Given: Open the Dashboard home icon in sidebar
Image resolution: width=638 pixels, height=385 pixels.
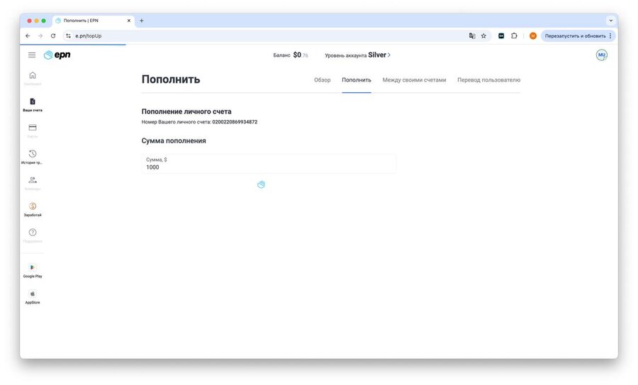Looking at the screenshot, I should click(x=33, y=75).
